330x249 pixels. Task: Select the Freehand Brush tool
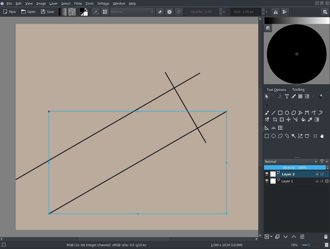267,113
